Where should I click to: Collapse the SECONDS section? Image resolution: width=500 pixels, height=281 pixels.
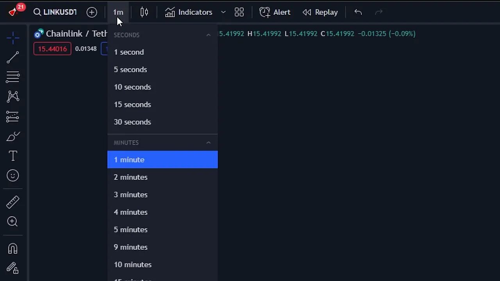pyautogui.click(x=209, y=35)
